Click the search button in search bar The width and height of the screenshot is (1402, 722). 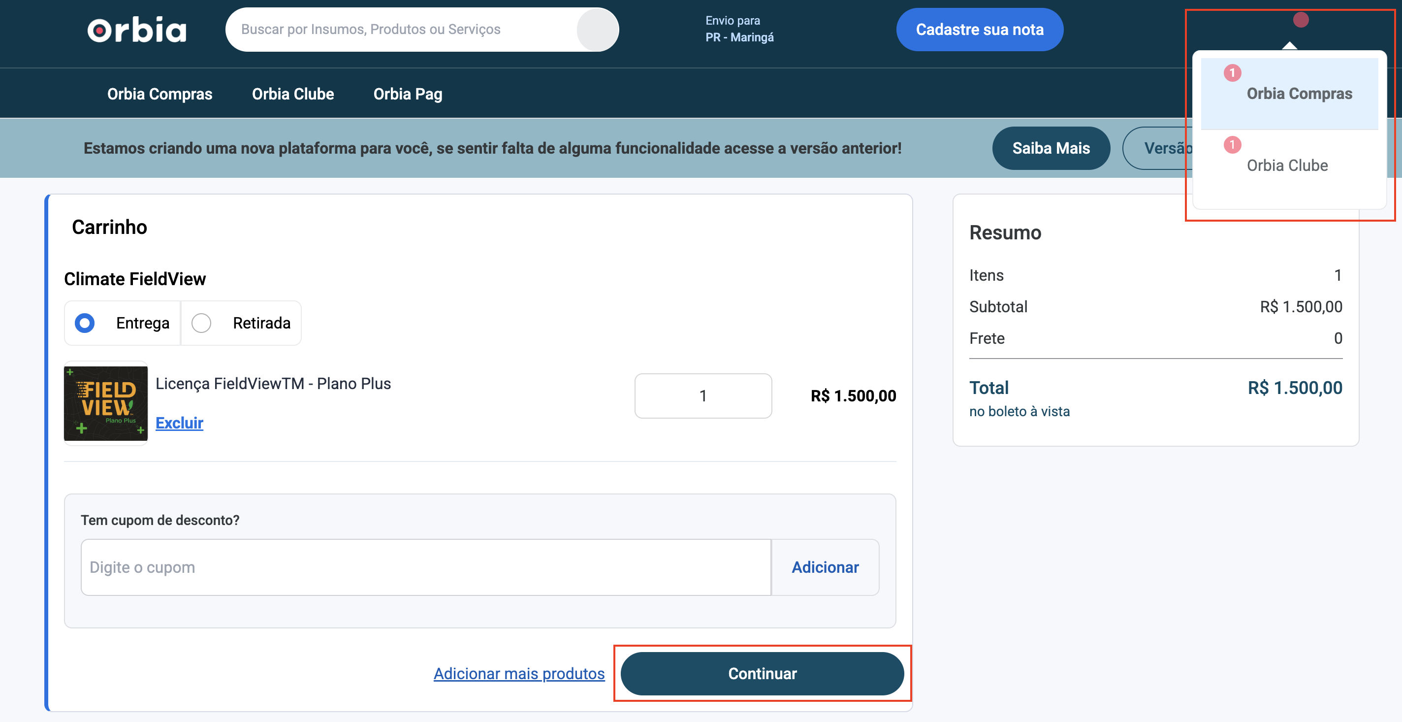tap(597, 30)
